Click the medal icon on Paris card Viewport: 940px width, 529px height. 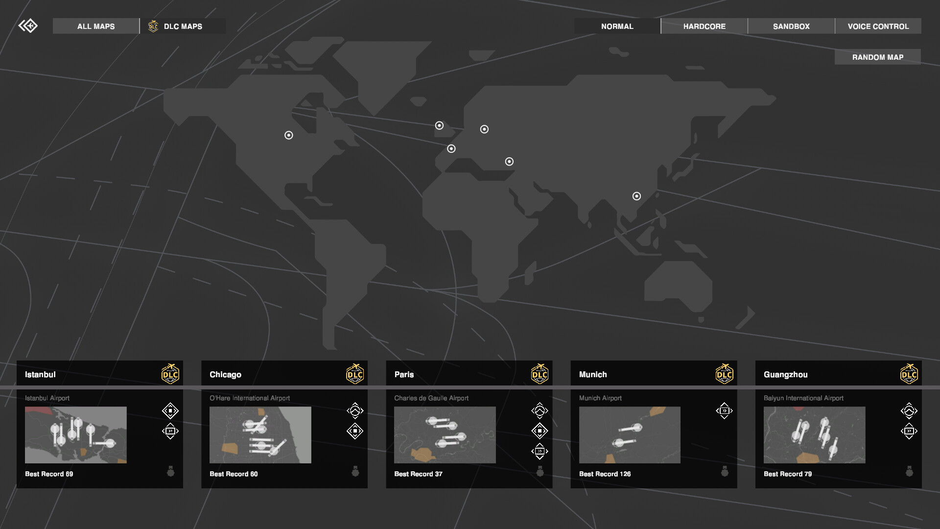click(x=540, y=471)
